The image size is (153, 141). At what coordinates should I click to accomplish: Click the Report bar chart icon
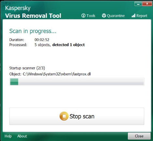pyautogui.click(x=134, y=16)
